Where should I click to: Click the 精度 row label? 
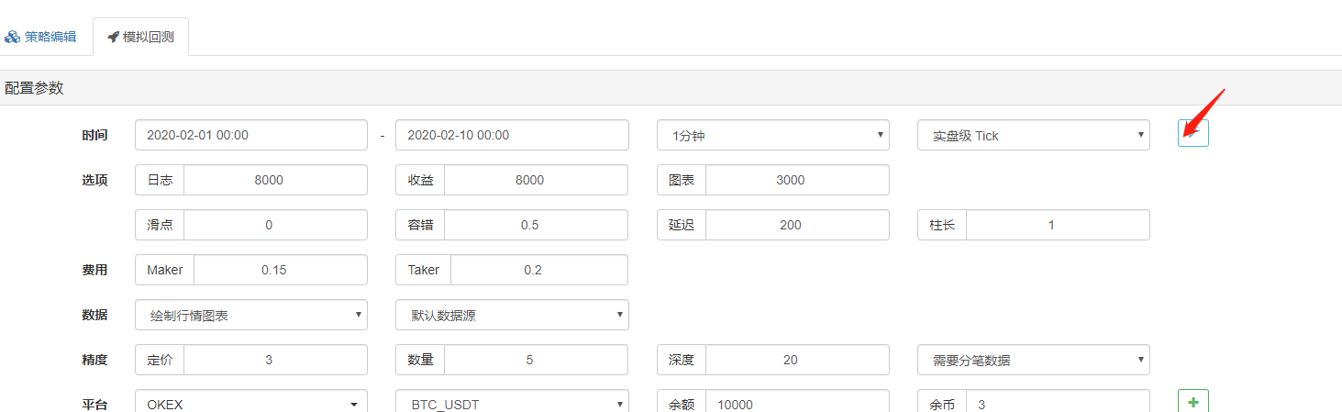click(94, 360)
